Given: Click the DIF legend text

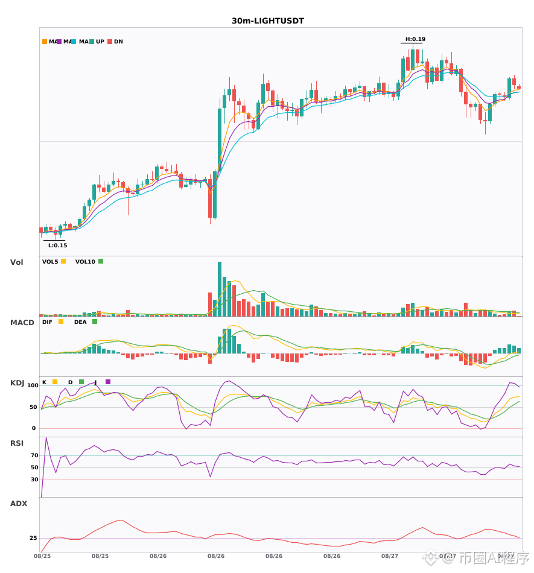Looking at the screenshot, I should [47, 322].
